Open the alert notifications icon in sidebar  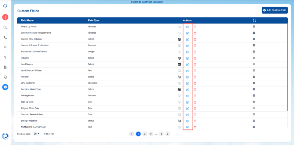tap(5, 17)
